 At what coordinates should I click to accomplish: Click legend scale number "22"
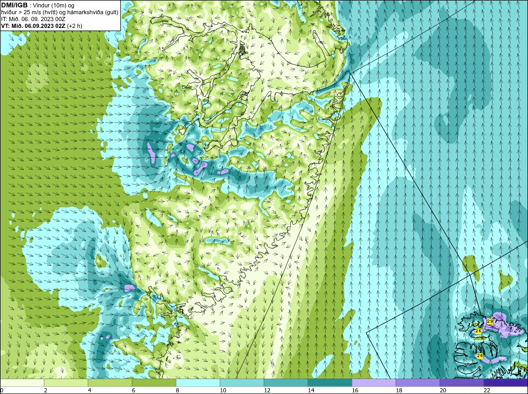pos(487,390)
